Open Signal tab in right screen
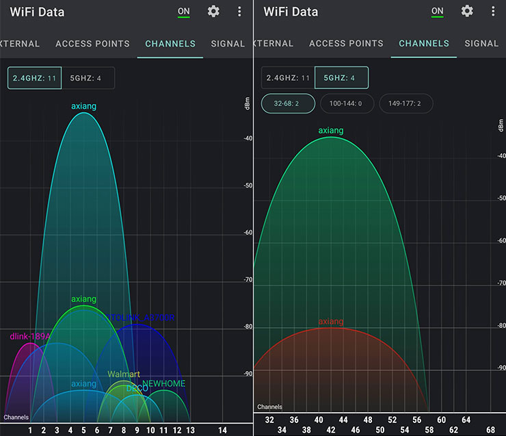The width and height of the screenshot is (506, 436). pos(481,43)
